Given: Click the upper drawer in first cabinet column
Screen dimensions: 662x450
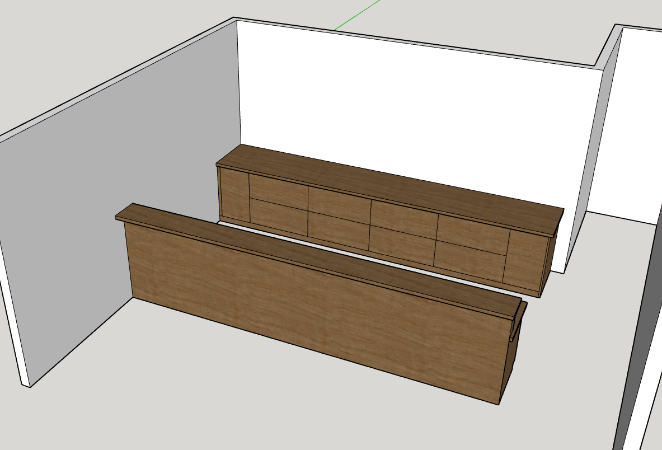Looking at the screenshot, I should (x=278, y=188).
